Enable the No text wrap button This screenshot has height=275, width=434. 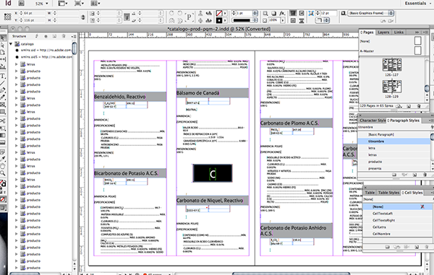(x=293, y=13)
